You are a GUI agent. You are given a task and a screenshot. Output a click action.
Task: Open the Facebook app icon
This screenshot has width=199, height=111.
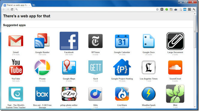point(69,41)
